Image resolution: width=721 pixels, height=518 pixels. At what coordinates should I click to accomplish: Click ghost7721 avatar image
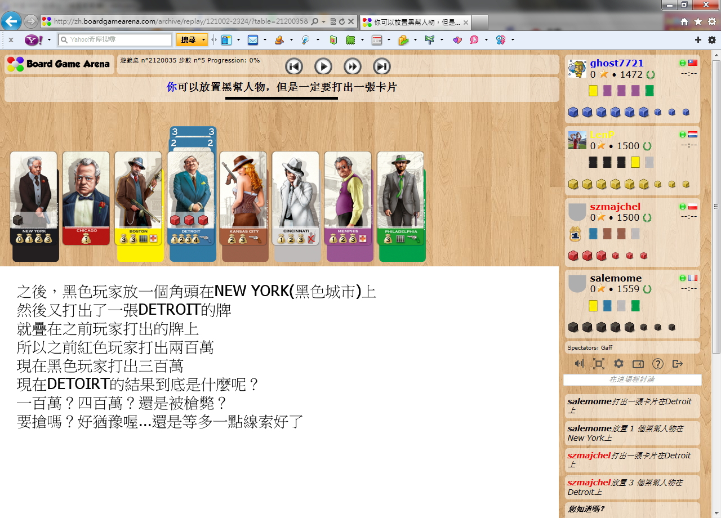[x=577, y=69]
